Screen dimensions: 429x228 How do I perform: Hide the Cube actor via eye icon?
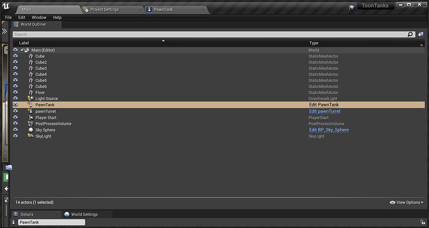[16, 56]
